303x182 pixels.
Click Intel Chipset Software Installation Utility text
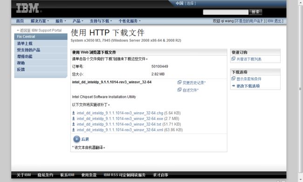pos(104,97)
